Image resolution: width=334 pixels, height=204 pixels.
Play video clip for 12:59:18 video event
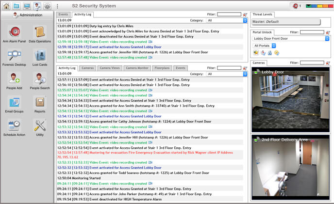(x=150, y=42)
